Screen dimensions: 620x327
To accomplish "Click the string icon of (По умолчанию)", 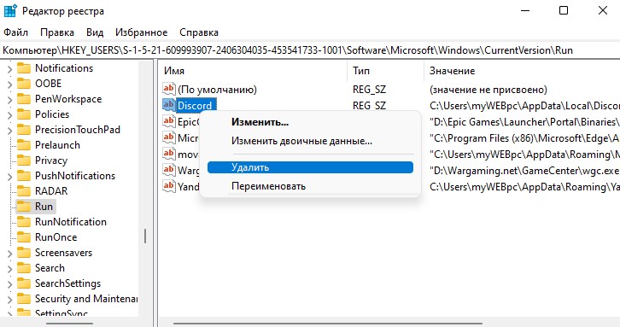I will click(x=169, y=89).
